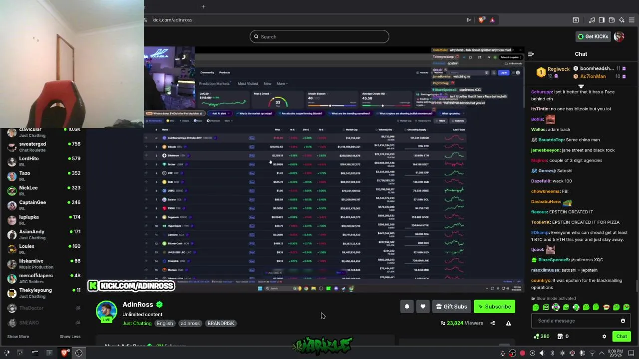This screenshot has height=359, width=639.
Task: Click the BRANDRISK tag
Action: click(x=221, y=323)
